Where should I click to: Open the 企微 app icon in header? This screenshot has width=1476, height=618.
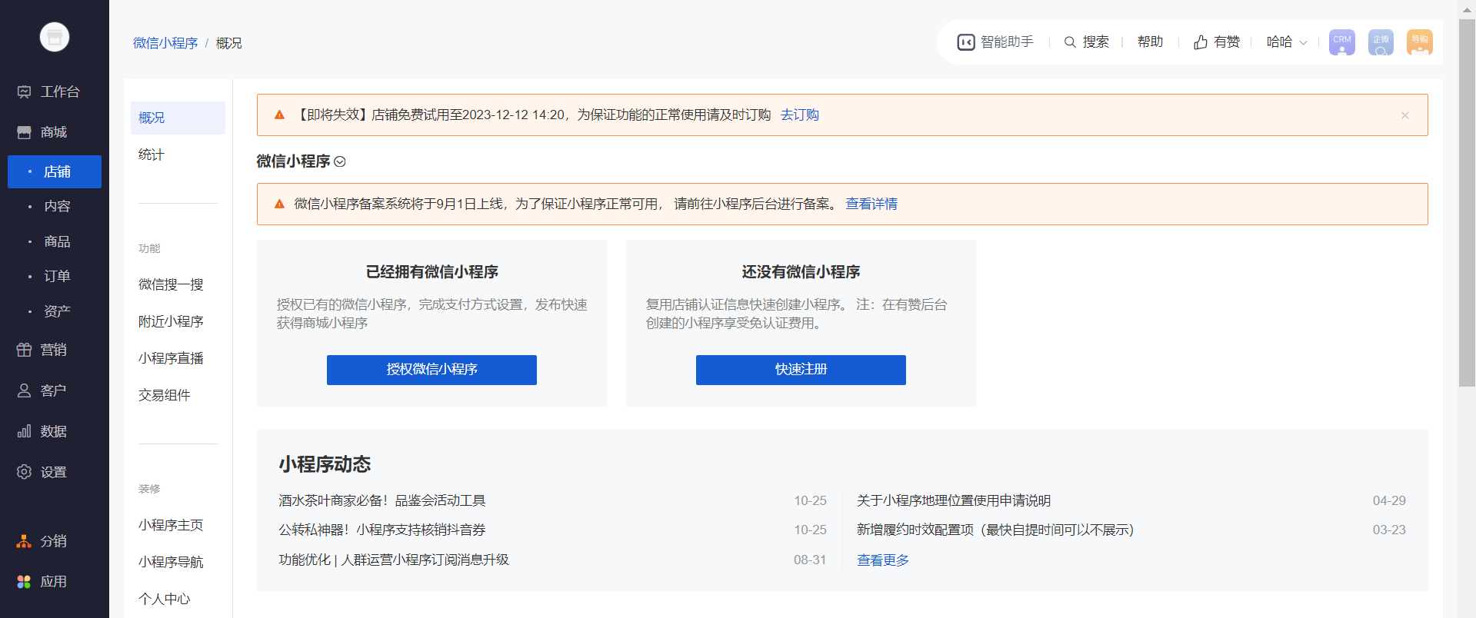(x=1381, y=42)
